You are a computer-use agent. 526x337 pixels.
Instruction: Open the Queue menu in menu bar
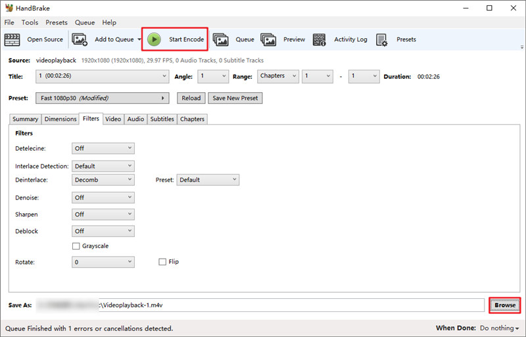pyautogui.click(x=85, y=22)
